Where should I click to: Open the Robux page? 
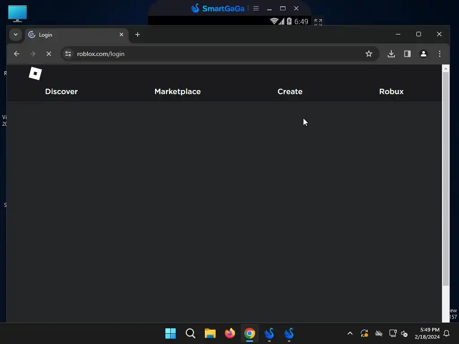coord(391,91)
